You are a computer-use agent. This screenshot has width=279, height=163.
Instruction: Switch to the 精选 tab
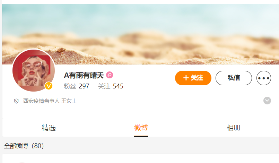tap(49, 128)
